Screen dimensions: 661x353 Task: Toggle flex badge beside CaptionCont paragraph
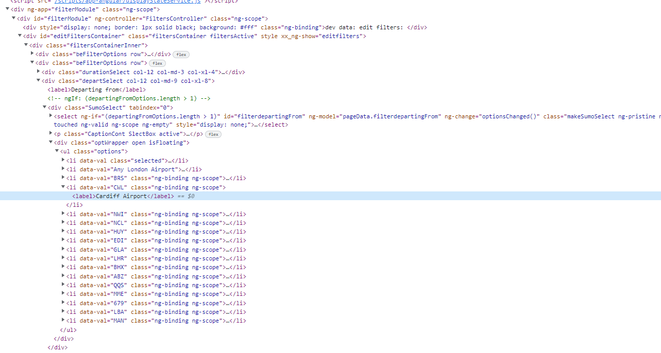[x=213, y=134]
